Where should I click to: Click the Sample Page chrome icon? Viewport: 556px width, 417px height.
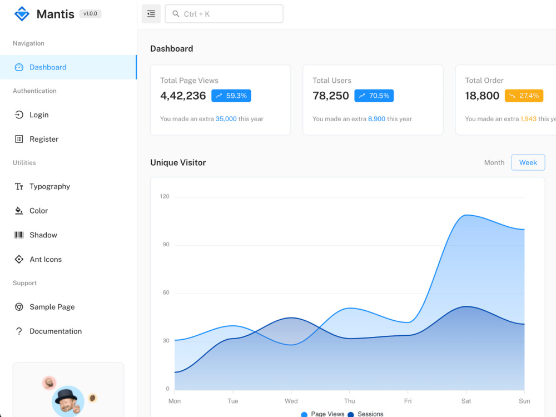(19, 307)
